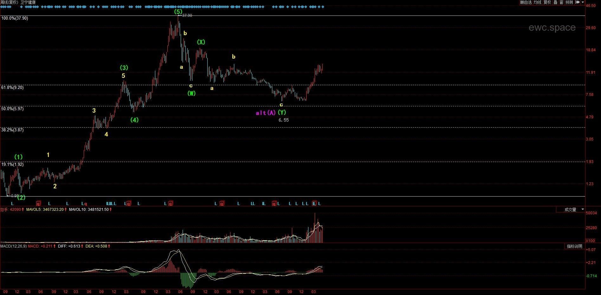Open the 预测 forecast tool

[x=569, y=2]
